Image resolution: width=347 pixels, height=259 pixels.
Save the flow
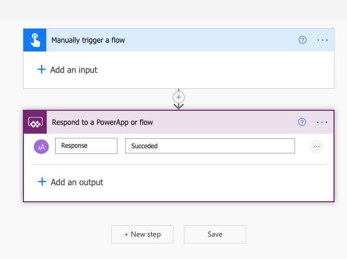[x=215, y=235]
